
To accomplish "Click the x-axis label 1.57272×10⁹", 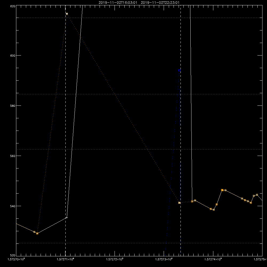I will [x=115, y=259].
